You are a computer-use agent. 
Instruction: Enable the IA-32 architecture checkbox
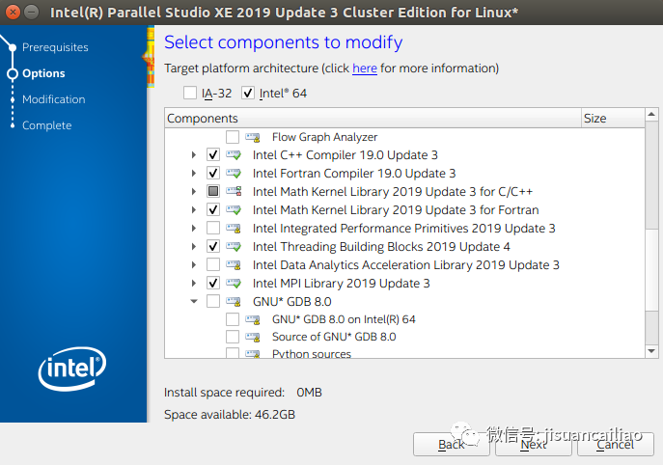tap(190, 93)
